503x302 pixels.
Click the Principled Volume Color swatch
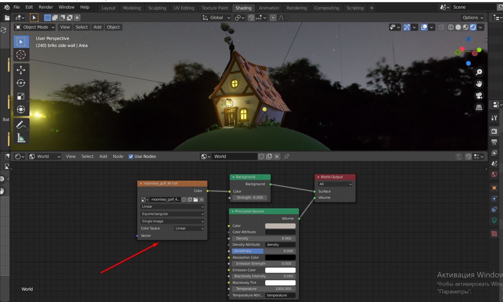click(x=280, y=226)
